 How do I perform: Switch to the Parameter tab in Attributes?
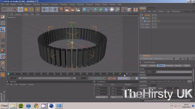pos(169,65)
